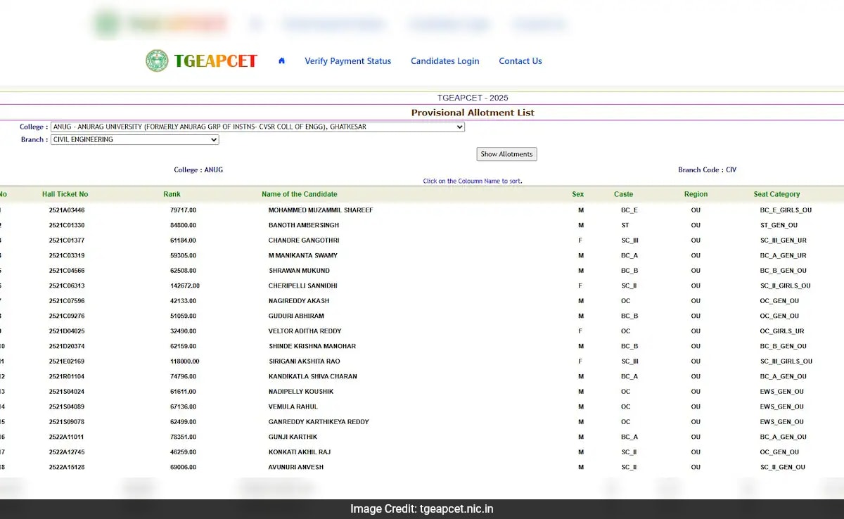
Task: Sort by Sex column header
Action: pyautogui.click(x=577, y=193)
